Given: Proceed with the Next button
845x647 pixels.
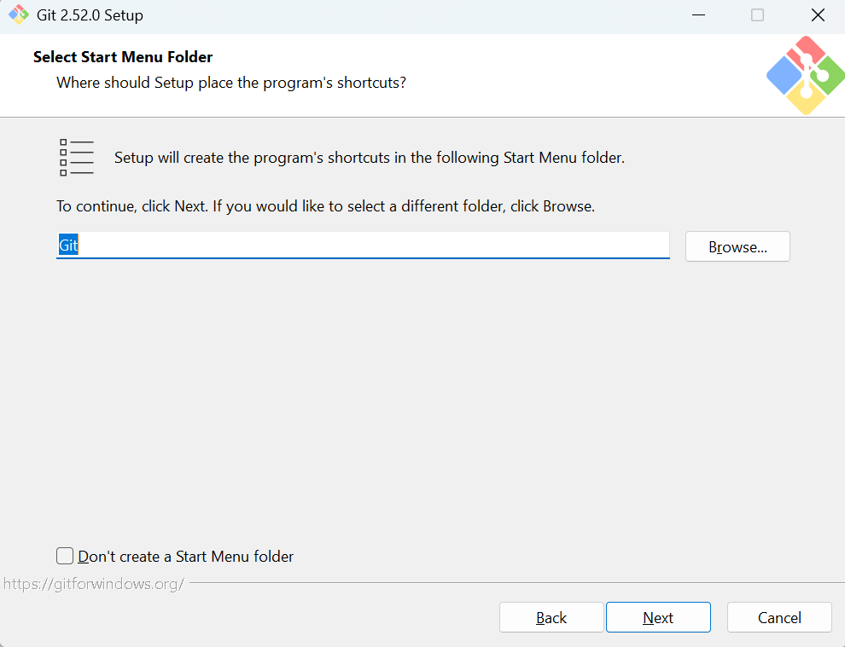Looking at the screenshot, I should [658, 617].
